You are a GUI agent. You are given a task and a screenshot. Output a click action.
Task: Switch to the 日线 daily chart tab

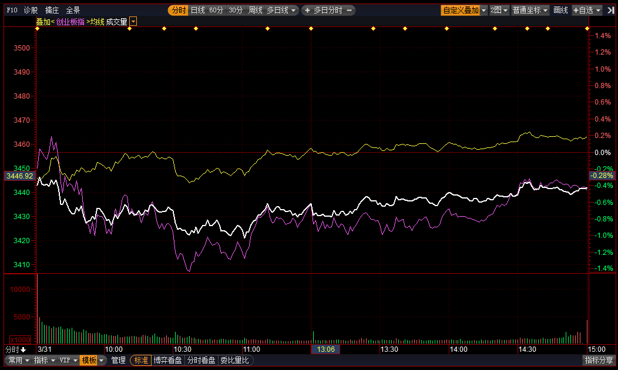(x=197, y=11)
